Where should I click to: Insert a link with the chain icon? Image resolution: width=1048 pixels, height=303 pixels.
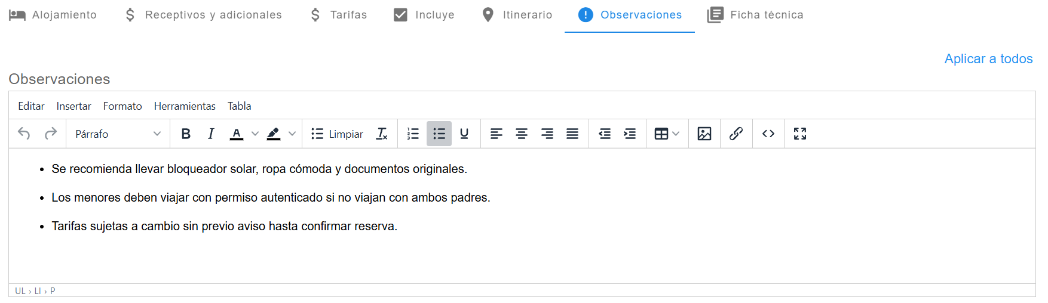(x=736, y=134)
